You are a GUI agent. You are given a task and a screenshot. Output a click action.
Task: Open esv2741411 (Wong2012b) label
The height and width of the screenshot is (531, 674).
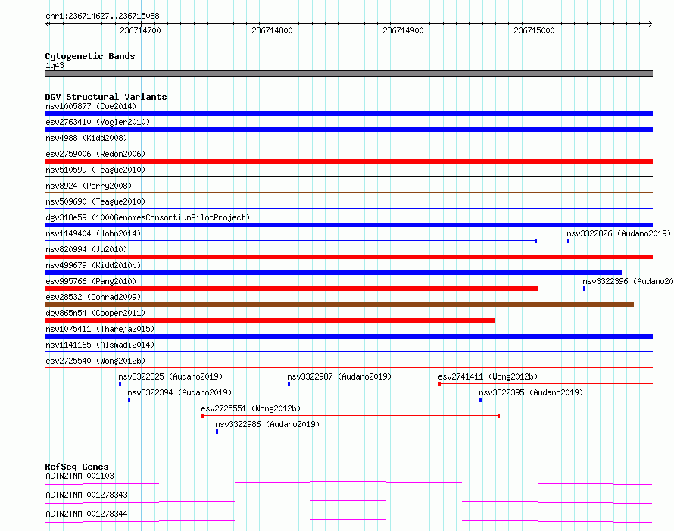[488, 376]
